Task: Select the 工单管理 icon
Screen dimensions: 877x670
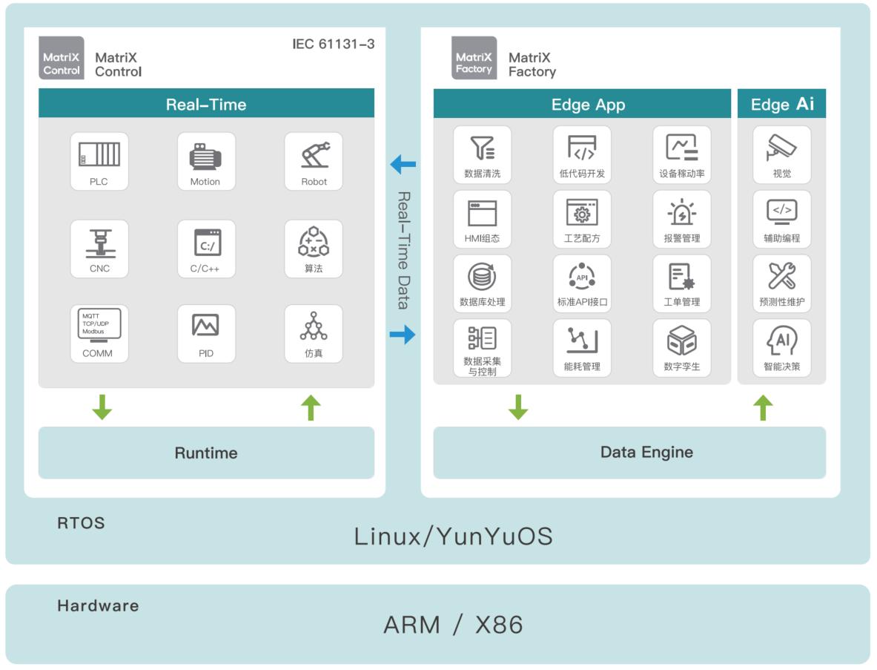Action: (682, 283)
